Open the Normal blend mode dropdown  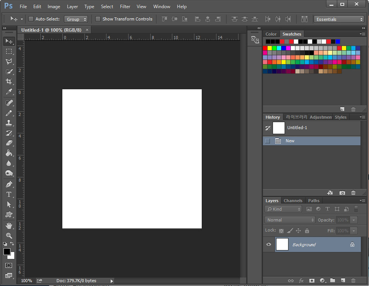click(290, 220)
